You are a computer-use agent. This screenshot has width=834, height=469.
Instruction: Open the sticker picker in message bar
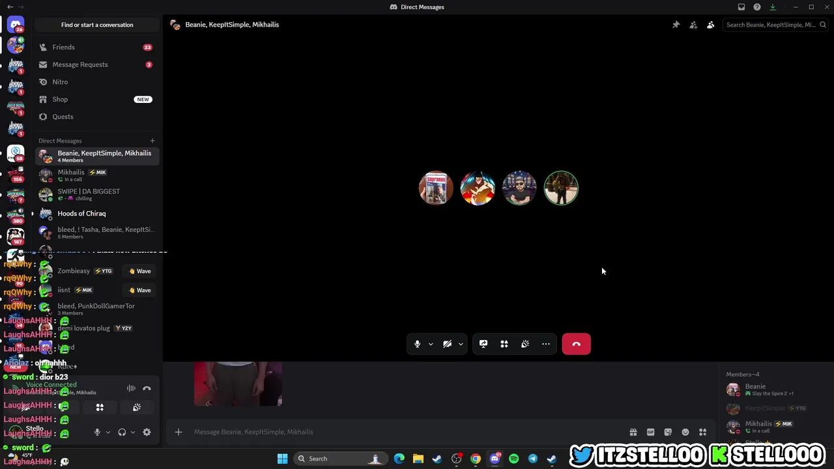coord(668,432)
